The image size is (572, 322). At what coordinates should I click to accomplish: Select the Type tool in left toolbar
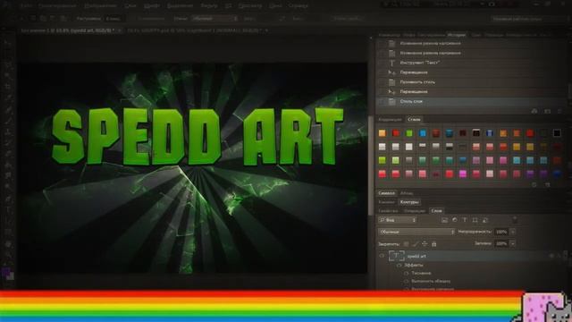pyautogui.click(x=8, y=209)
